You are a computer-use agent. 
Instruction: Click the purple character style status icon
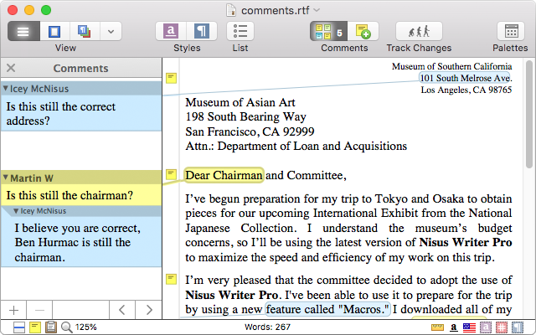point(486,327)
